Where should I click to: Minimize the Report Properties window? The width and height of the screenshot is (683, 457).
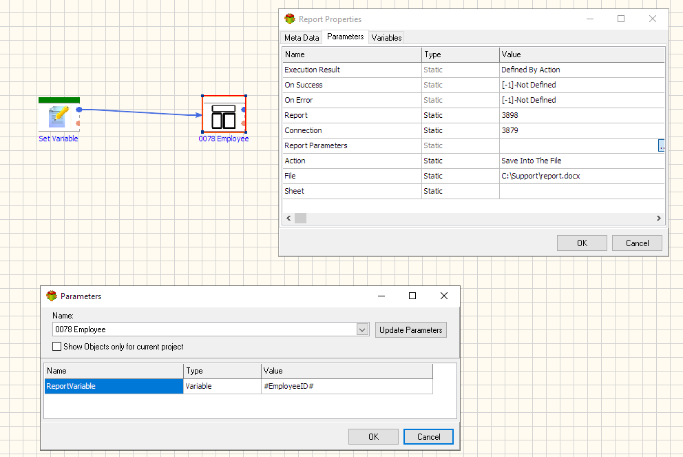pos(590,19)
